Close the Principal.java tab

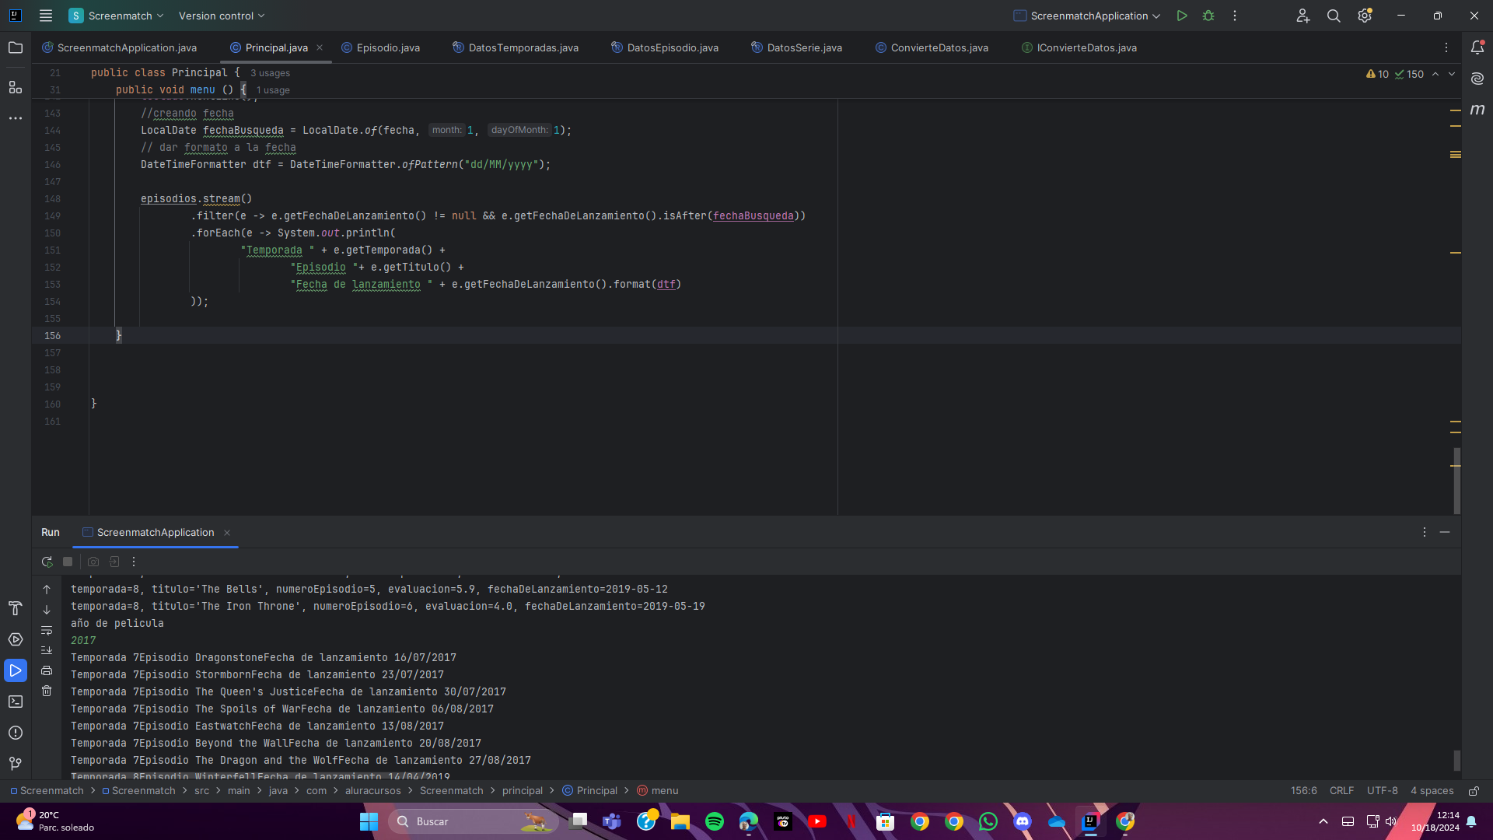point(320,47)
